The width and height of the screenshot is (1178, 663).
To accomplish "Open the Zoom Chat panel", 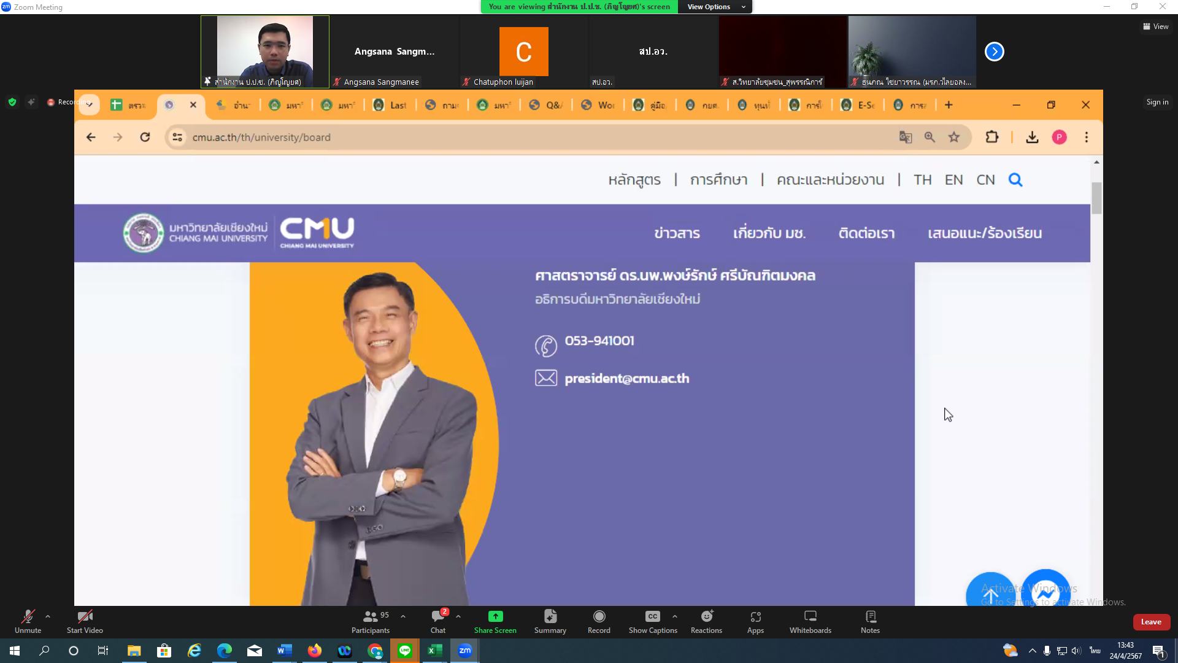I will (x=438, y=621).
